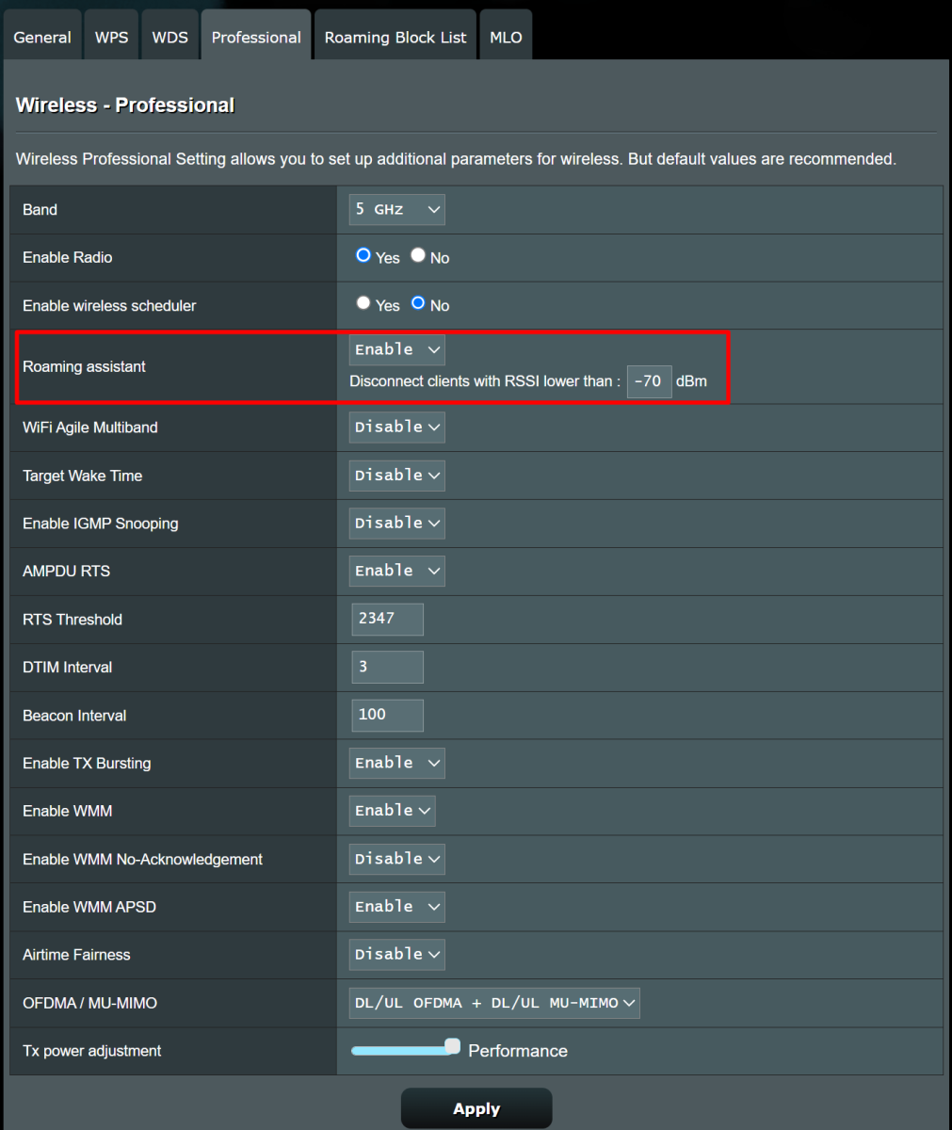
Task: Select No for Enable Radio
Action: pyautogui.click(x=418, y=256)
